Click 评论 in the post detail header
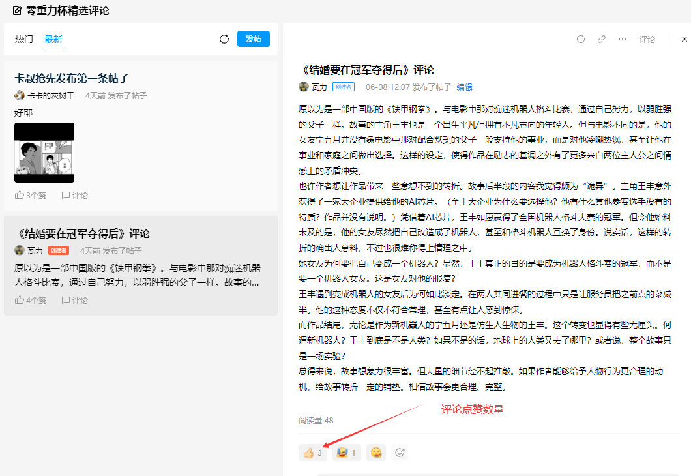 point(647,39)
